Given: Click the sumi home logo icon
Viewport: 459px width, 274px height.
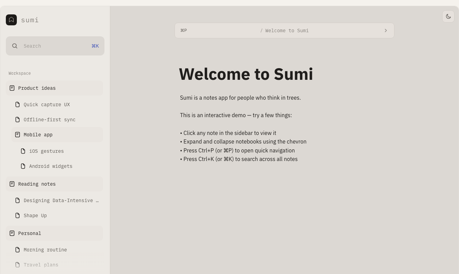Looking at the screenshot, I should coord(11,20).
